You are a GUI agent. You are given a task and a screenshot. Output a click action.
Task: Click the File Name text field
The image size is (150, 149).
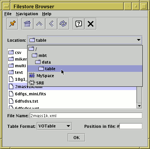[86, 116]
